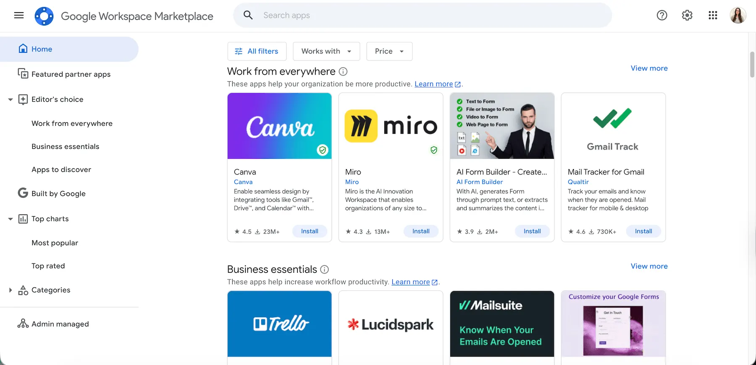This screenshot has height=365, width=756.
Task: Click the Categories shapes icon
Action: coord(23,290)
